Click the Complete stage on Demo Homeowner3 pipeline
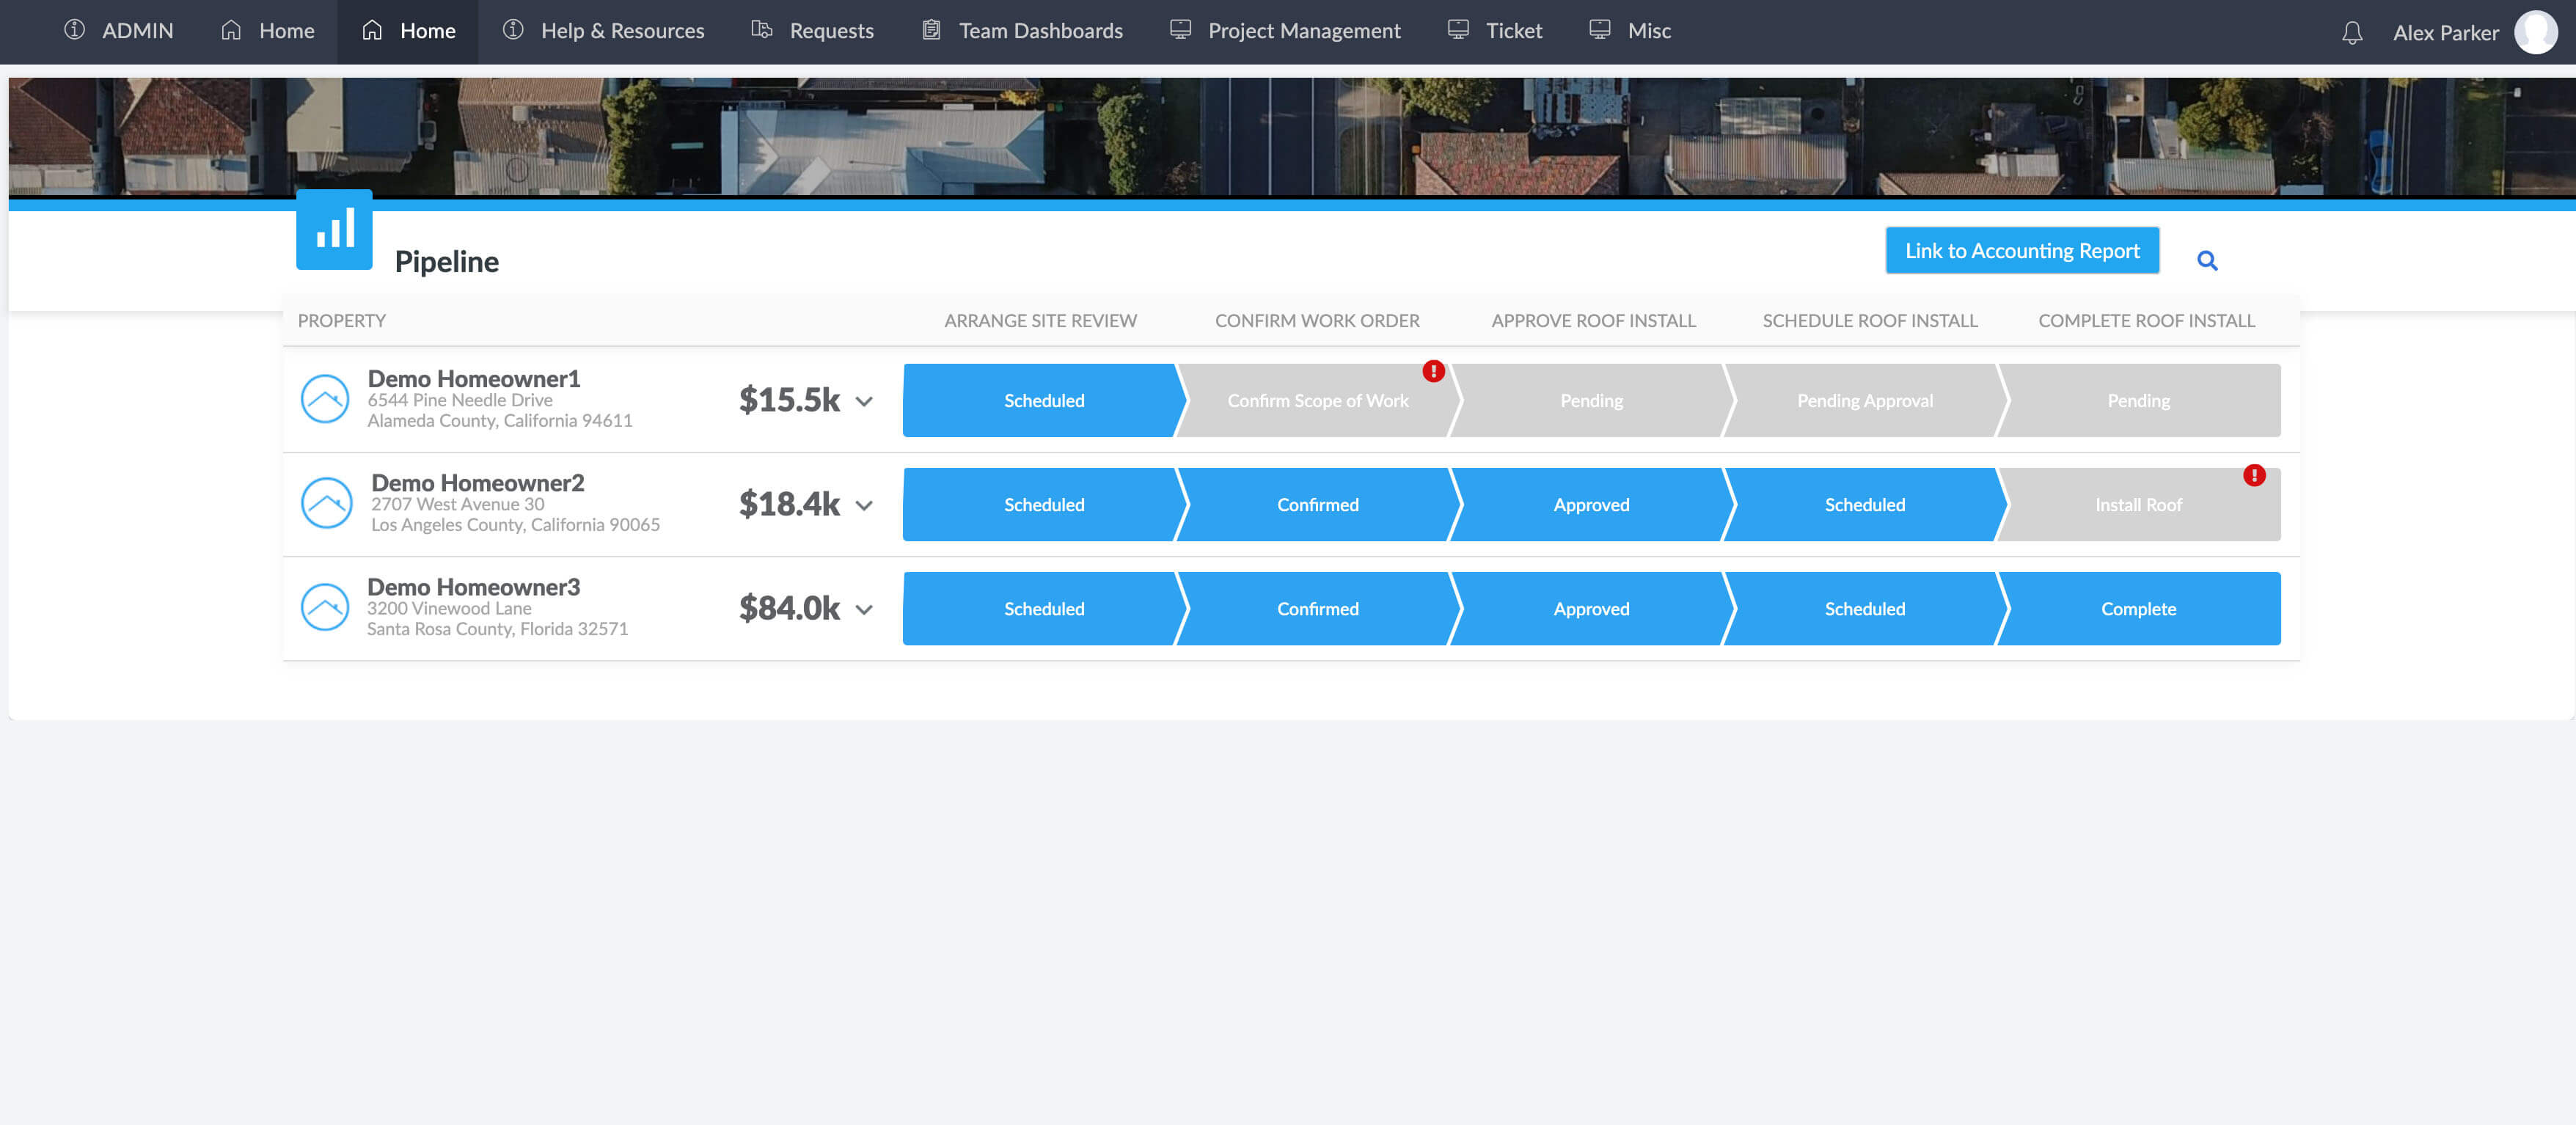The image size is (2576, 1125). (x=2138, y=608)
